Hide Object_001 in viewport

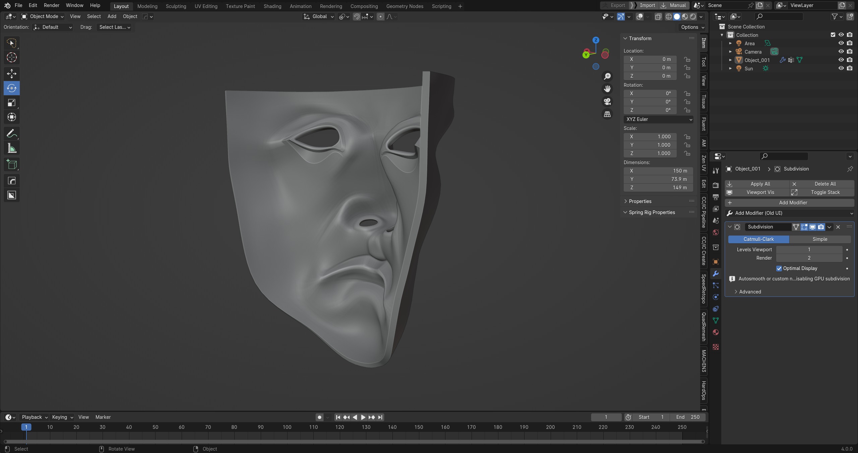click(841, 60)
